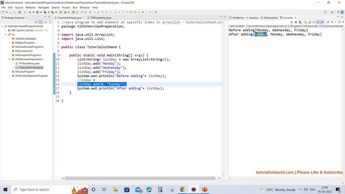The height and width of the screenshot is (194, 345).
Task: Open PowerPoint from the taskbar
Action: pos(205,189)
